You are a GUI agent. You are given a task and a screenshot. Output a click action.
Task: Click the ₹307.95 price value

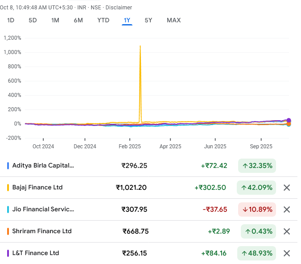pyautogui.click(x=134, y=210)
